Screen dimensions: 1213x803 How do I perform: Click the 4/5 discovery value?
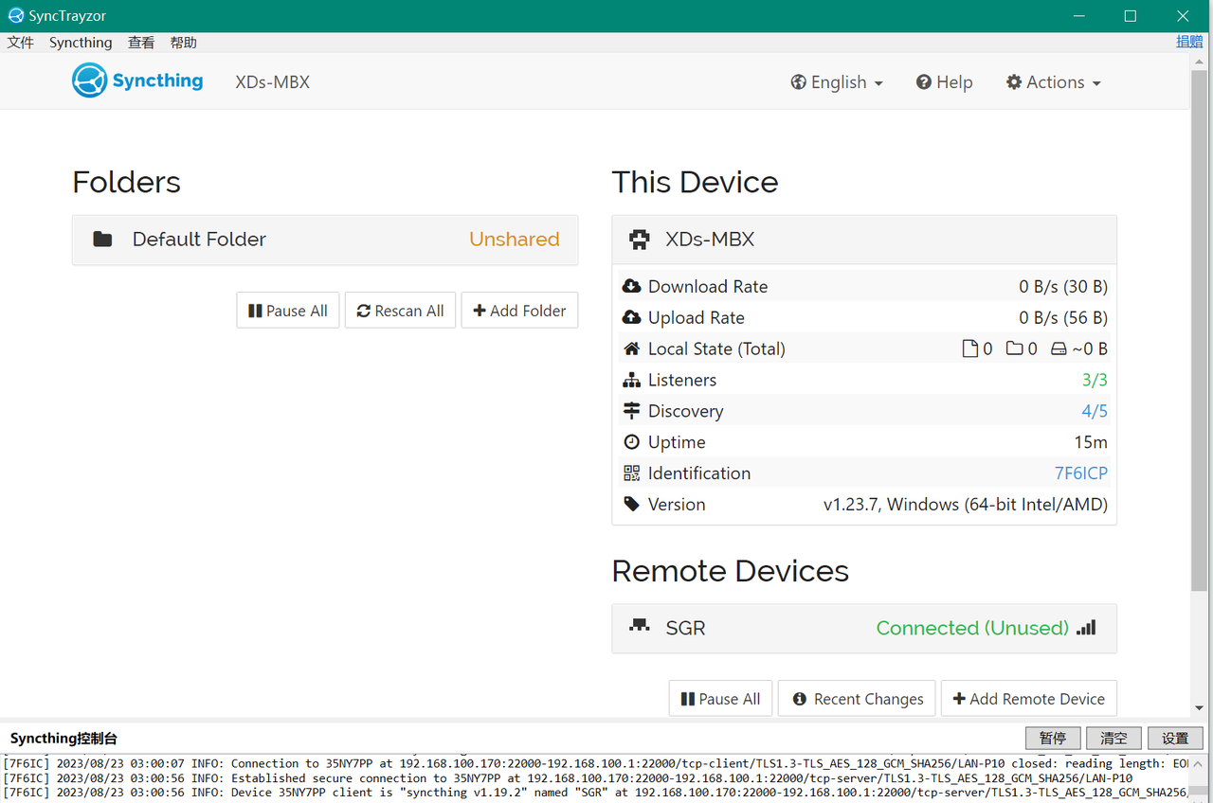tap(1095, 411)
